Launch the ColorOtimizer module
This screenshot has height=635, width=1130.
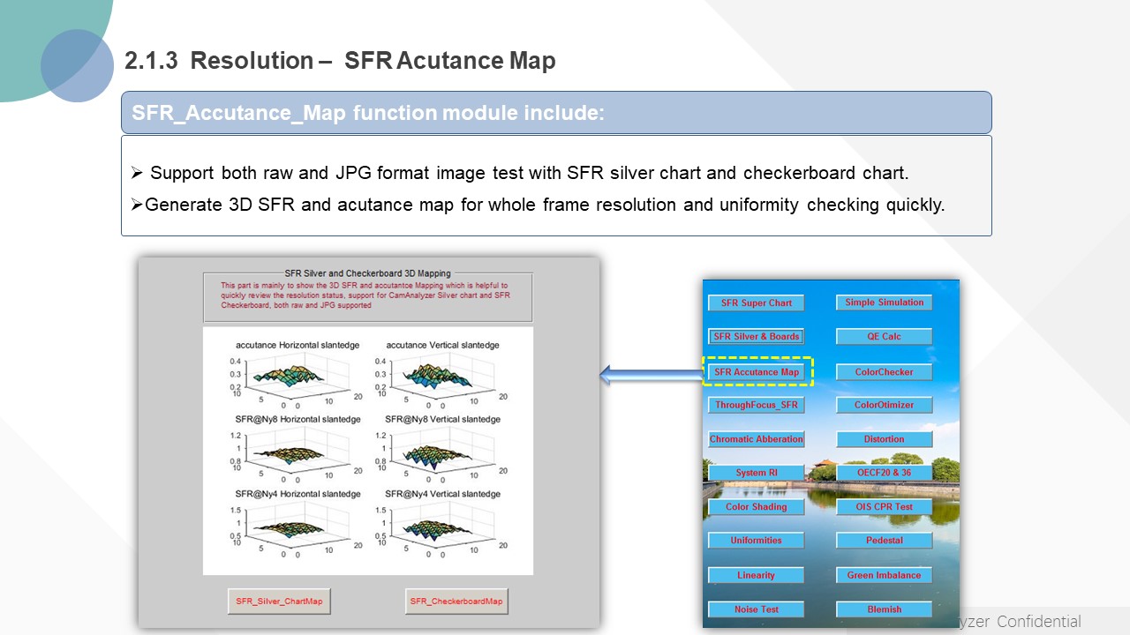(884, 405)
